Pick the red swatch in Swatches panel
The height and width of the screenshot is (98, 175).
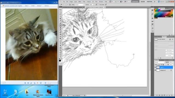click(x=155, y=10)
